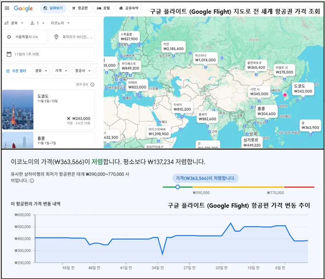This screenshot has width=325, height=279.
Task: Click the 스톡홀름 ₩827,900 map label
Action: [129, 37]
